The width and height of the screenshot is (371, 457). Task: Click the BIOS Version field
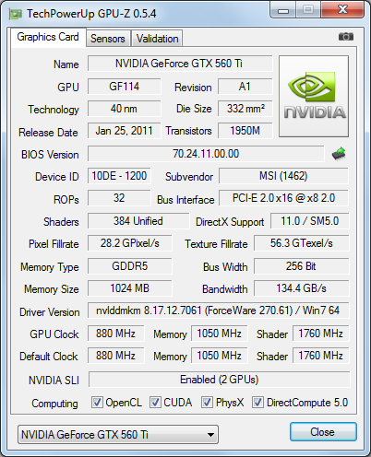[x=206, y=154]
